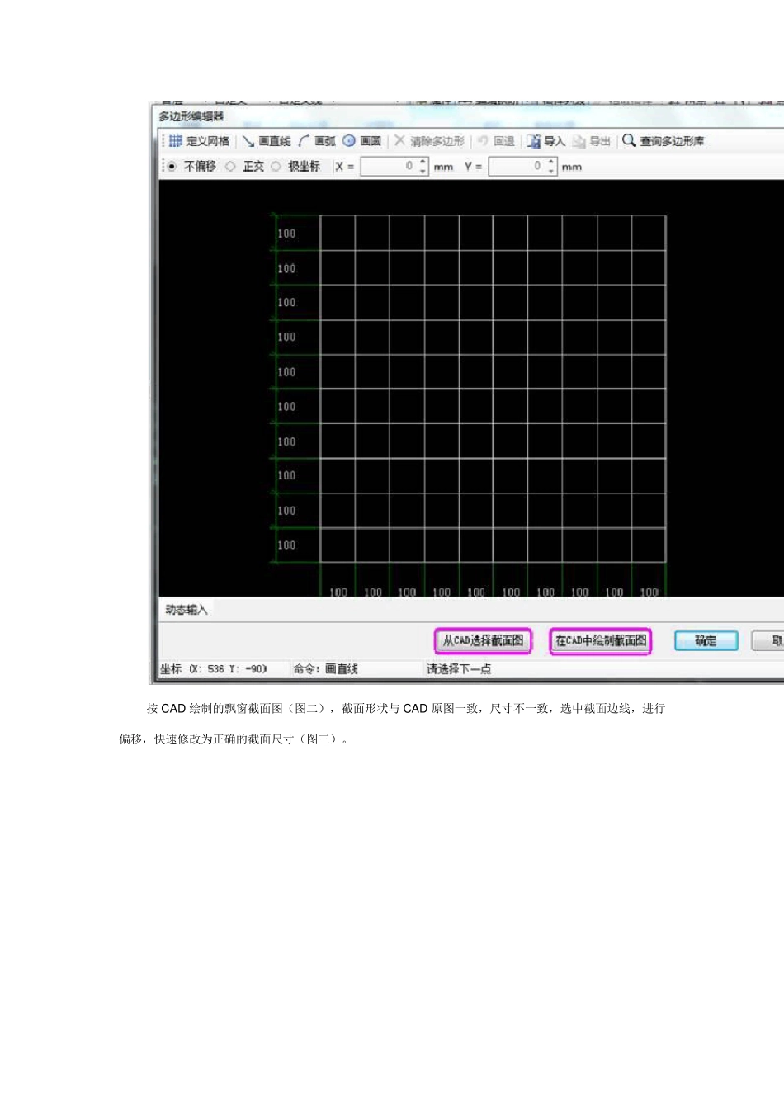Increase the X value with stepper up arrow

click(x=423, y=162)
